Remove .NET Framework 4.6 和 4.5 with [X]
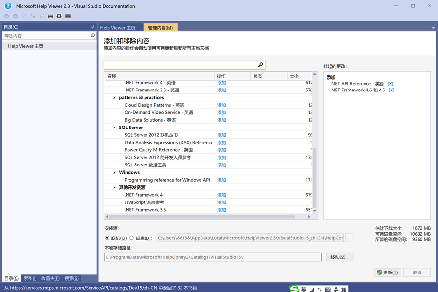438x292 pixels. pos(392,90)
